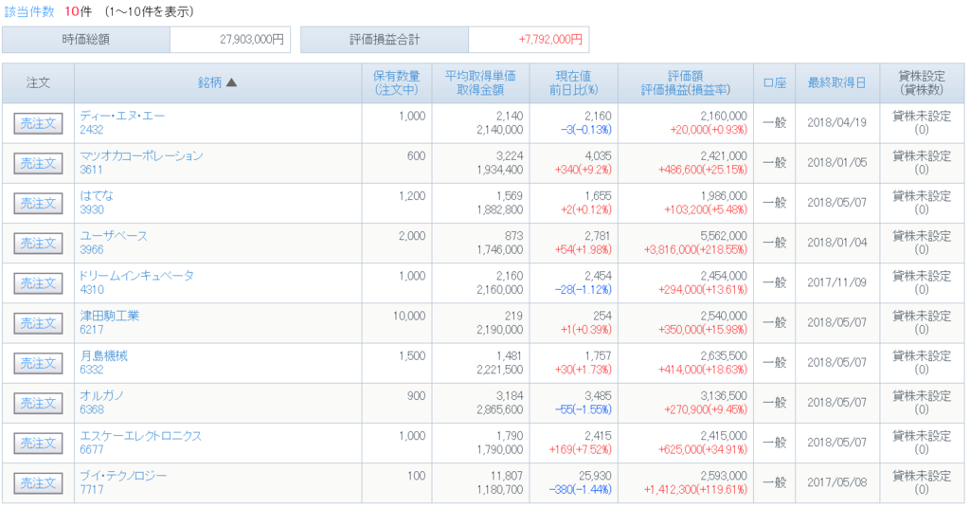This screenshot has height=508, width=970.
Task: Click acquisition date 2018/04/19
Action: 837,122
